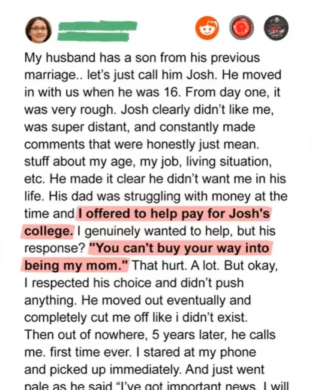Click the red circular badge icon
Image resolution: width=312 pixels, height=390 pixels.
pos(242,28)
